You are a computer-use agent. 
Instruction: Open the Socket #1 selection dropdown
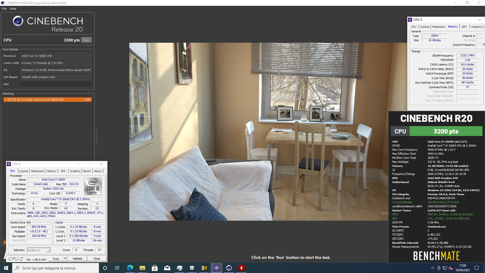click(x=39, y=250)
